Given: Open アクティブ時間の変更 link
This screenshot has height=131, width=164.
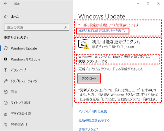Looking at the screenshot, I should click(x=93, y=111).
